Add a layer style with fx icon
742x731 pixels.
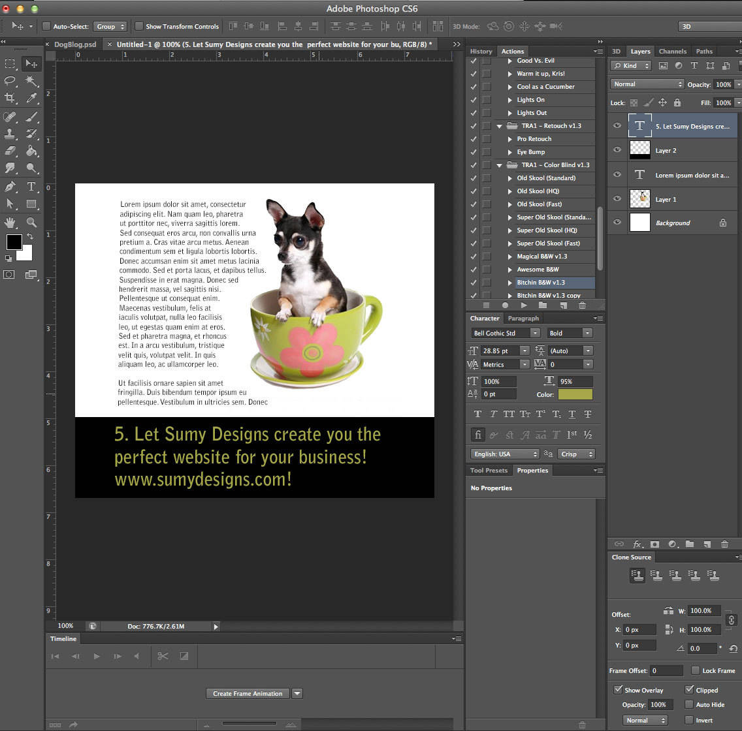tap(637, 544)
